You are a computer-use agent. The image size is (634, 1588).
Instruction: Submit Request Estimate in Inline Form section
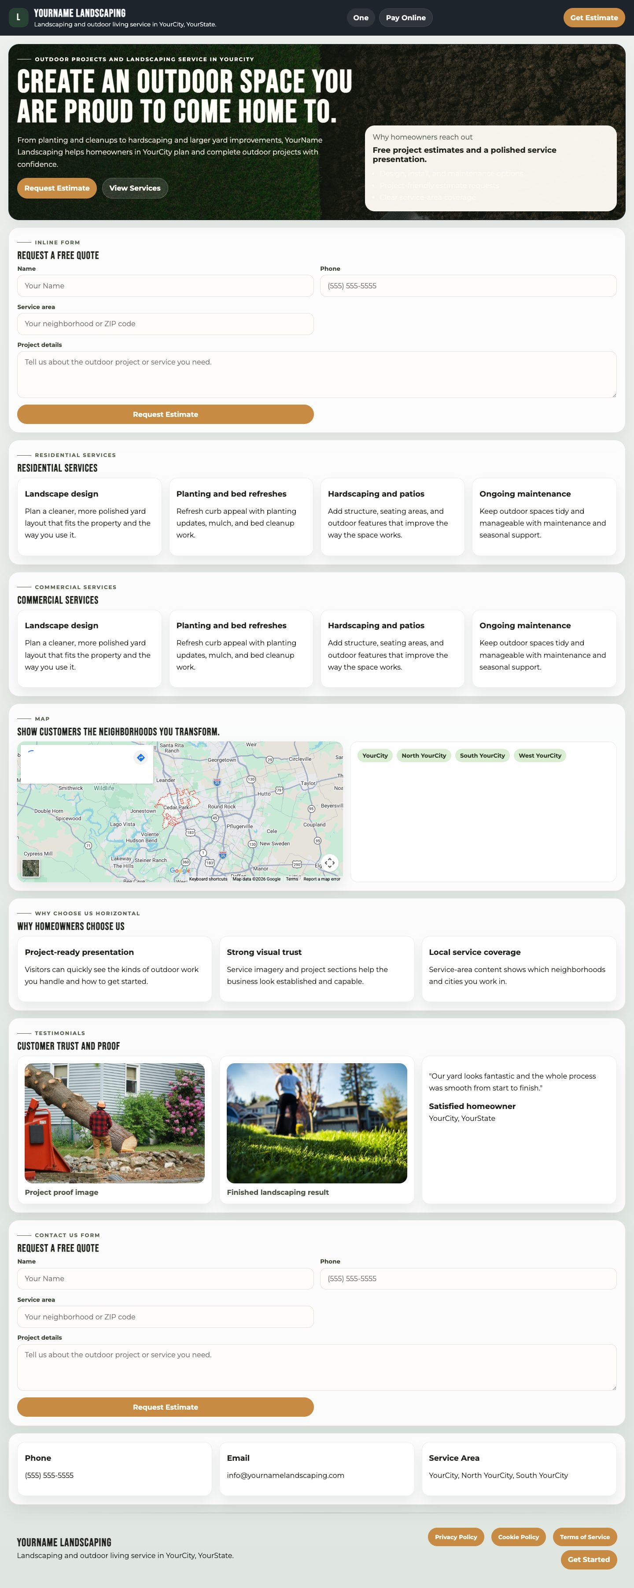pyautogui.click(x=165, y=414)
